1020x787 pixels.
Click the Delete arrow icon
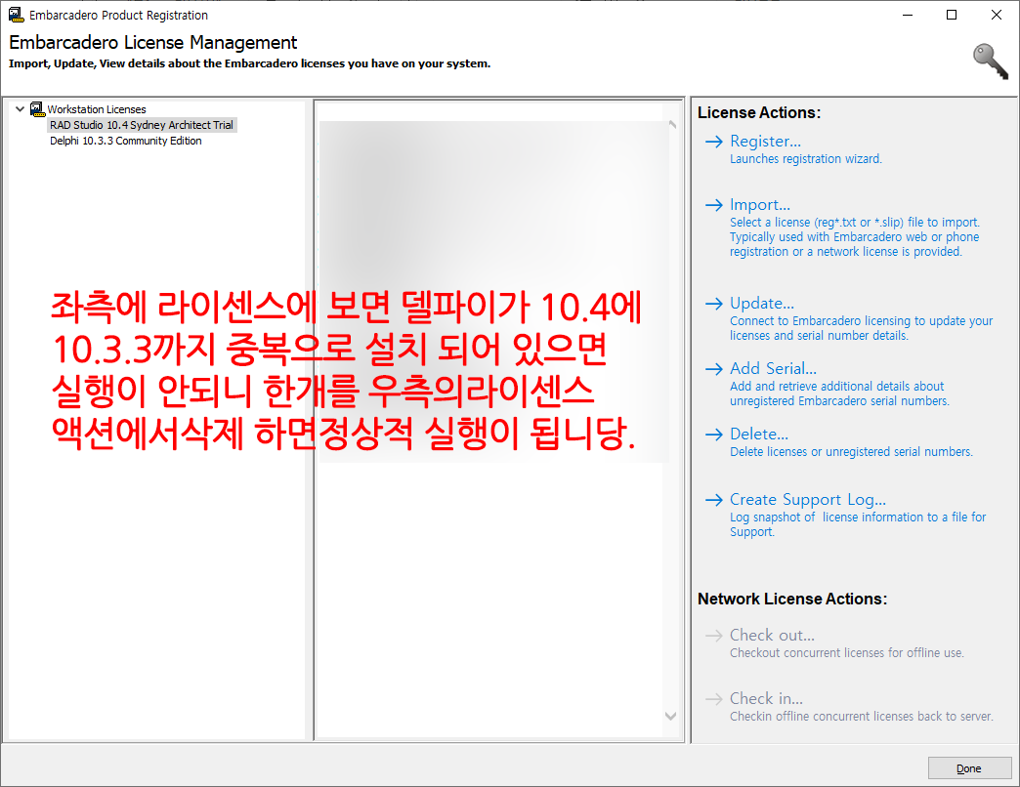pyautogui.click(x=713, y=435)
